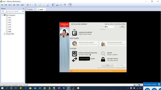The height and width of the screenshot is (90, 161).
Task: Open Chrome from the taskbar
Action: [50, 88]
